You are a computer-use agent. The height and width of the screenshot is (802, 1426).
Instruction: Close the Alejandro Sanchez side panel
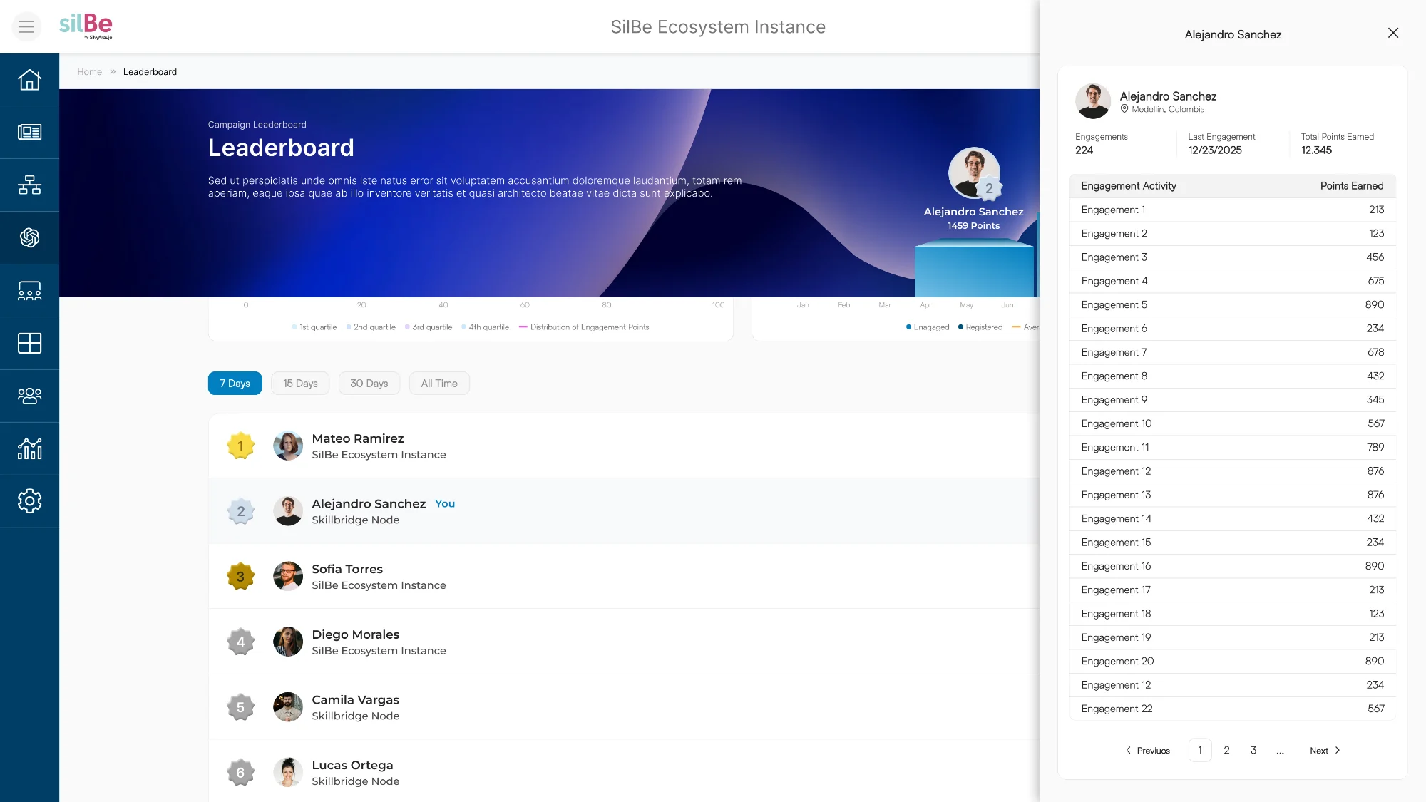point(1392,34)
